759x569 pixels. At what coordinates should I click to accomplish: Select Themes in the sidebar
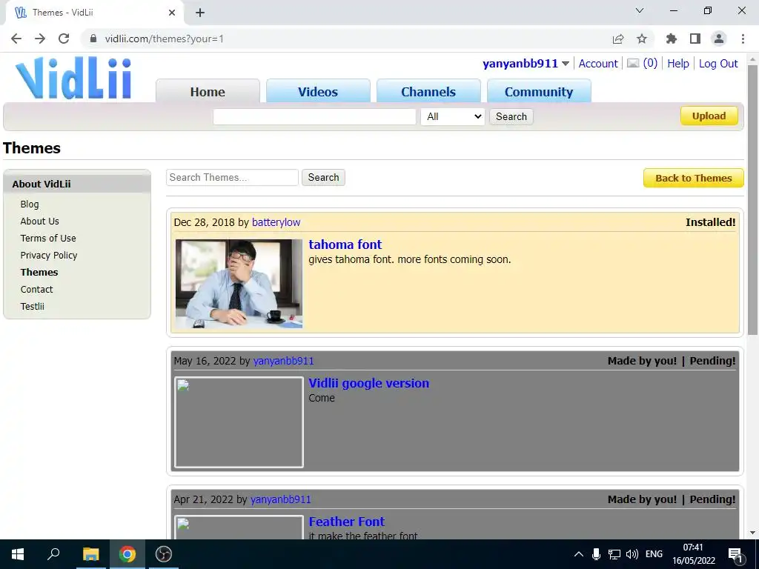click(x=39, y=272)
